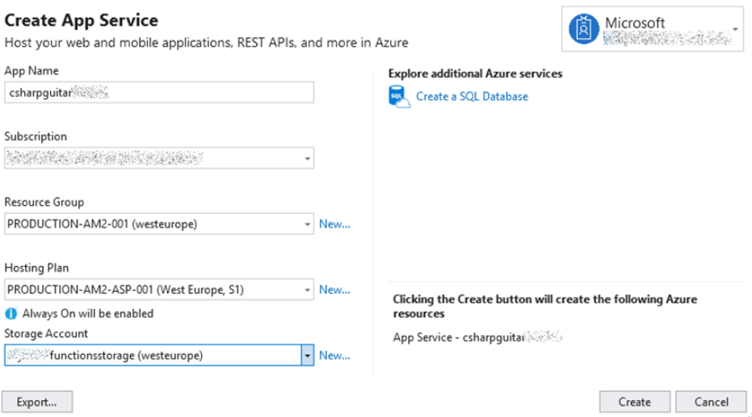The width and height of the screenshot is (752, 417).
Task: Click 'Explore additional Azure services' heading
Action: click(475, 73)
